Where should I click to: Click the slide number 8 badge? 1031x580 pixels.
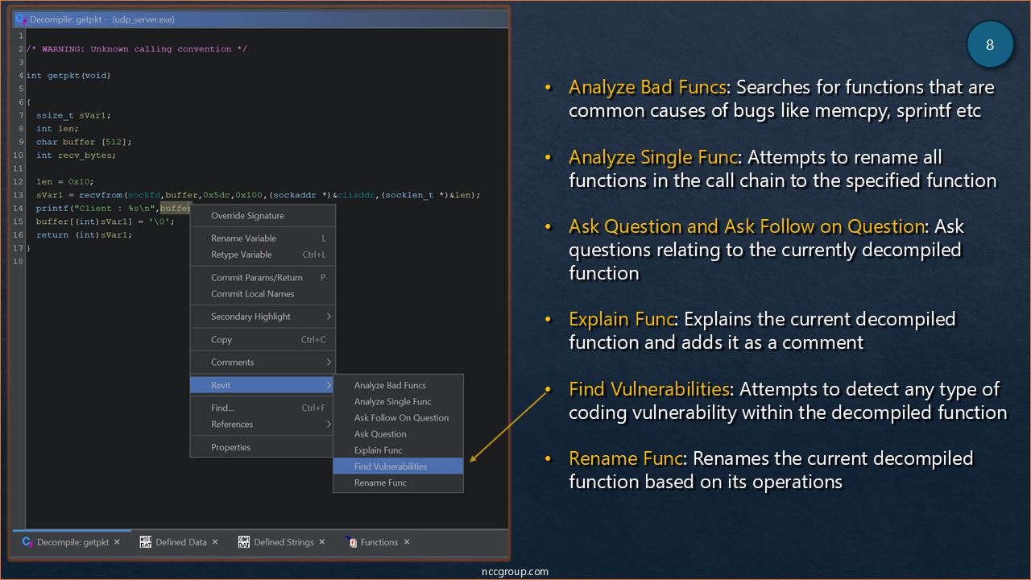(990, 45)
